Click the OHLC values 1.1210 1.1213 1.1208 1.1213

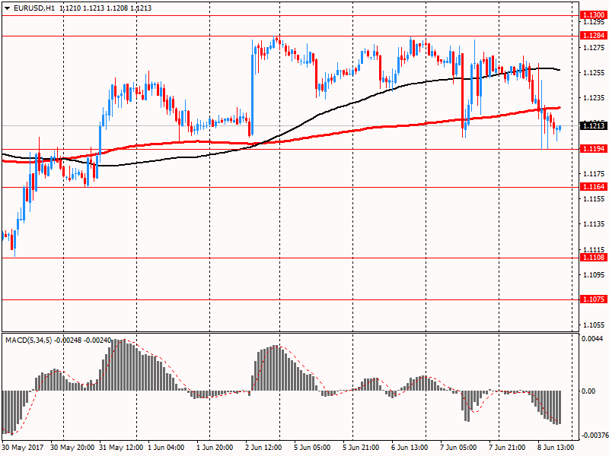(106, 8)
